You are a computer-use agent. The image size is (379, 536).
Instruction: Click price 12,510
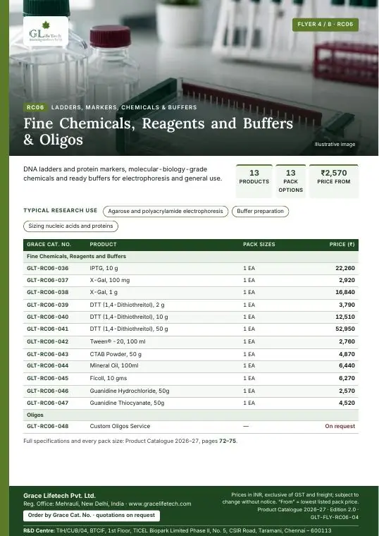tap(345, 317)
